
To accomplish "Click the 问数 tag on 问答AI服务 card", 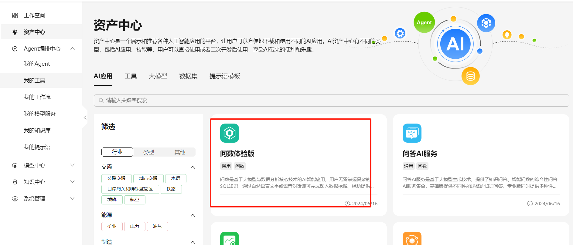I will [x=422, y=166].
